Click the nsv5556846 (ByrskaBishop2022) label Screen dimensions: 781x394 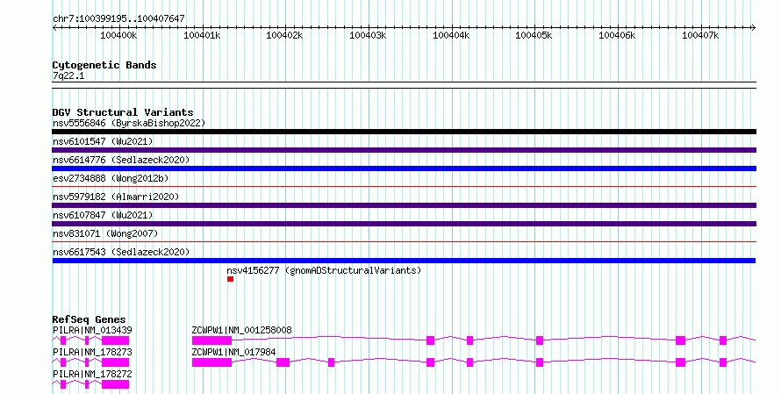pos(129,123)
